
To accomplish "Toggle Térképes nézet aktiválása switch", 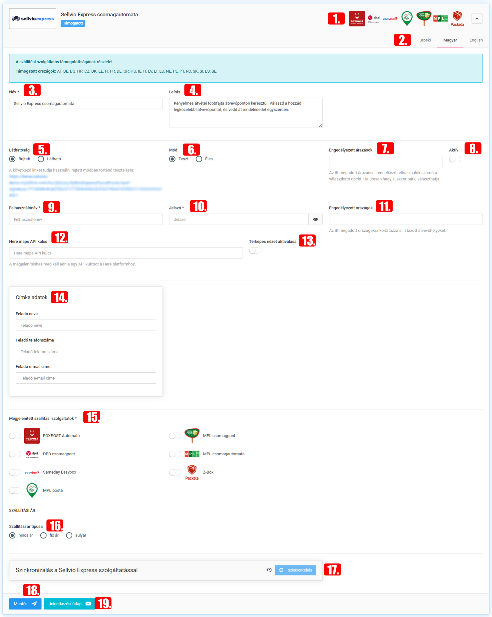I will click(x=255, y=251).
